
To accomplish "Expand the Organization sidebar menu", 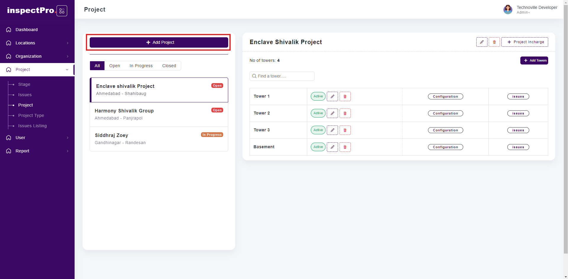I will (x=37, y=56).
